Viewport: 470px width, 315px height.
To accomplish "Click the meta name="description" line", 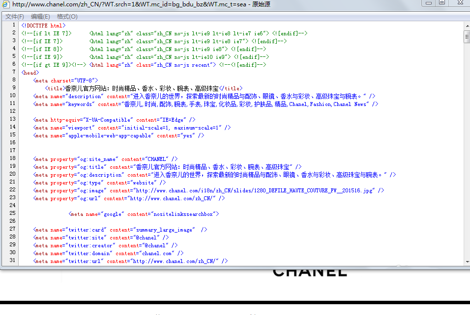I will [204, 96].
